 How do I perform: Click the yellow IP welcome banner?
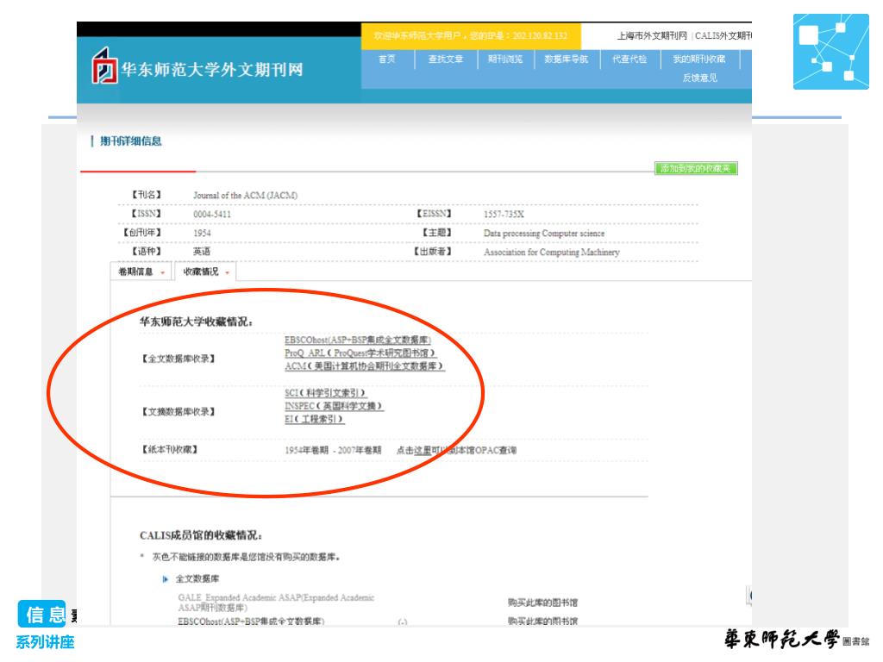pos(471,36)
